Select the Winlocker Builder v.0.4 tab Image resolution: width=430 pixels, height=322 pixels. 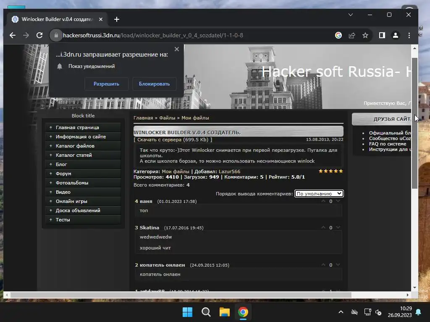coord(57,19)
